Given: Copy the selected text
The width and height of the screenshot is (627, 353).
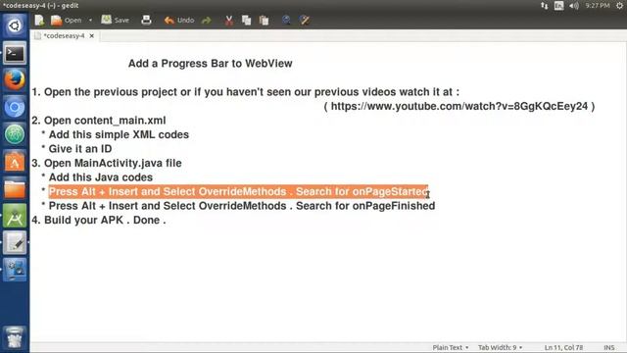Looking at the screenshot, I should [x=246, y=20].
